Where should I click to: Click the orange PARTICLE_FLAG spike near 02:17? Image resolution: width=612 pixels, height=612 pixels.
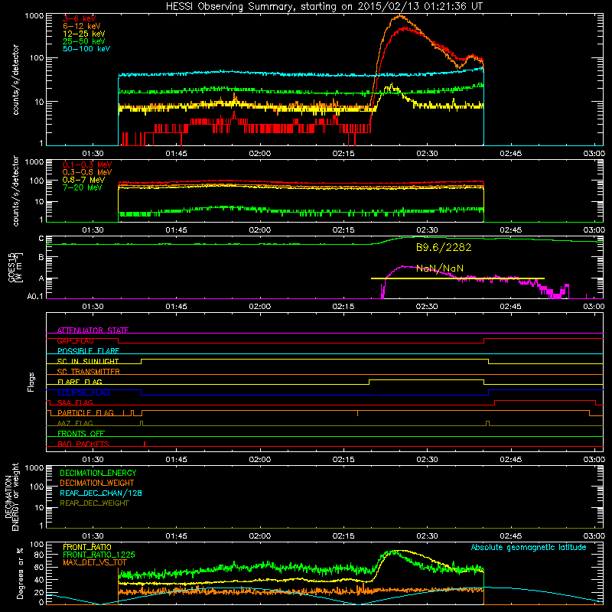coord(357,413)
